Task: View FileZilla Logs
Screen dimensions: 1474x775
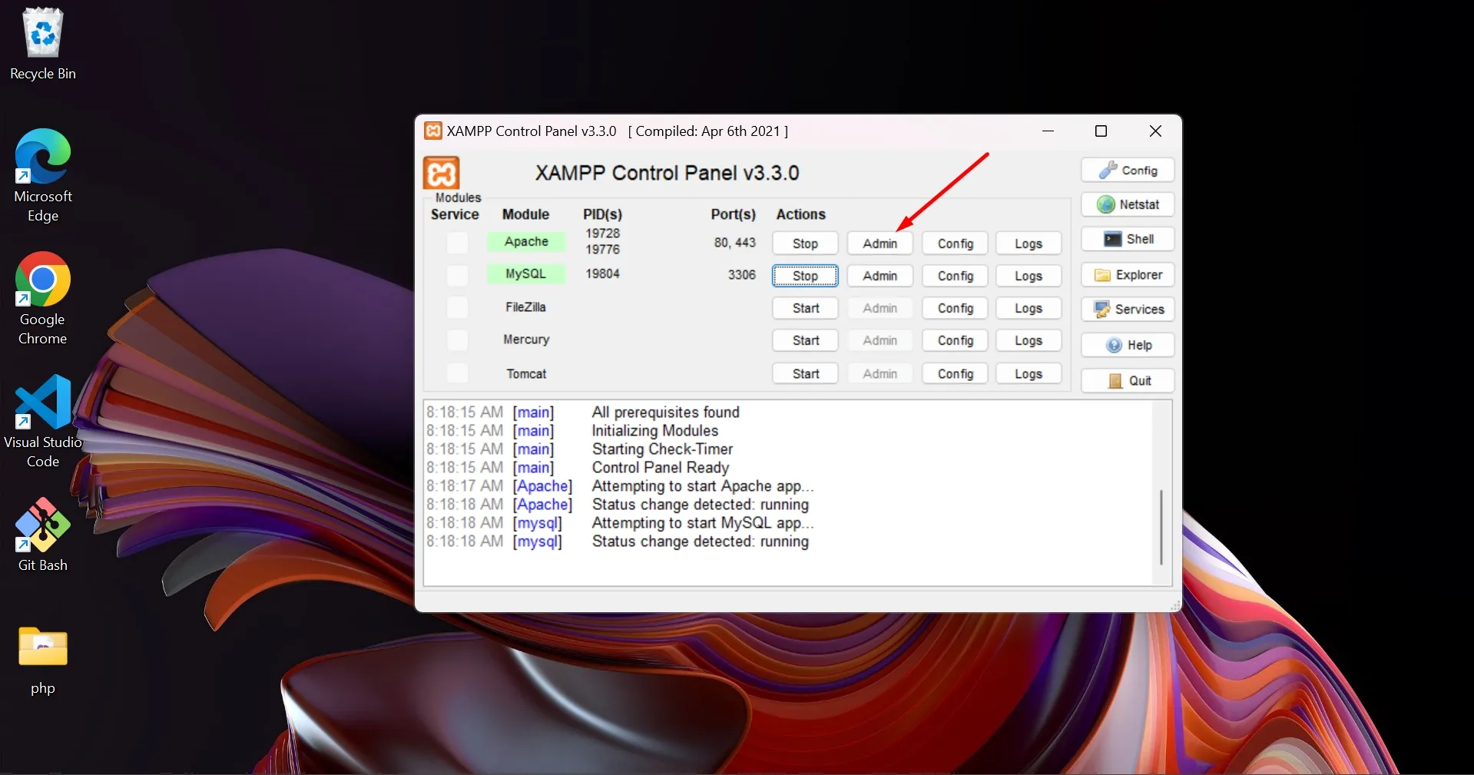Action: pos(1028,308)
